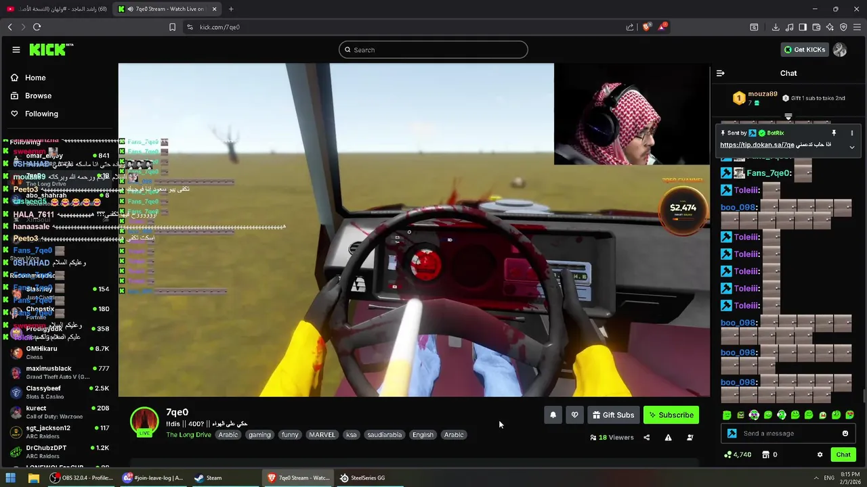The height and width of the screenshot is (487, 867).
Task: Select the MARVEL tag
Action: [322, 435]
